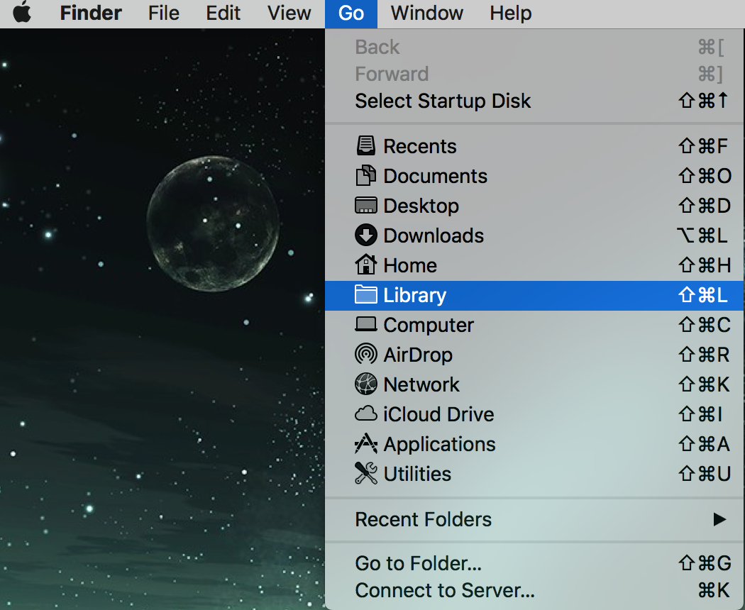The image size is (745, 610).
Task: Go to the Home folder
Action: tap(534, 265)
